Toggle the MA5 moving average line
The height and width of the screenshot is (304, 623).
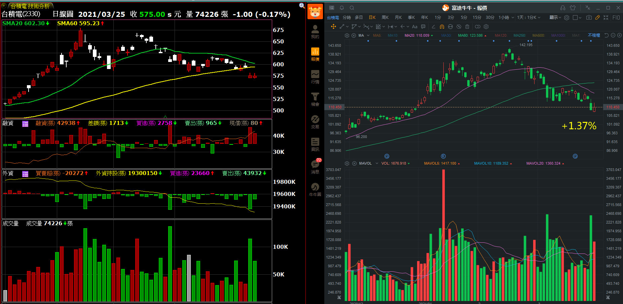coord(377,35)
